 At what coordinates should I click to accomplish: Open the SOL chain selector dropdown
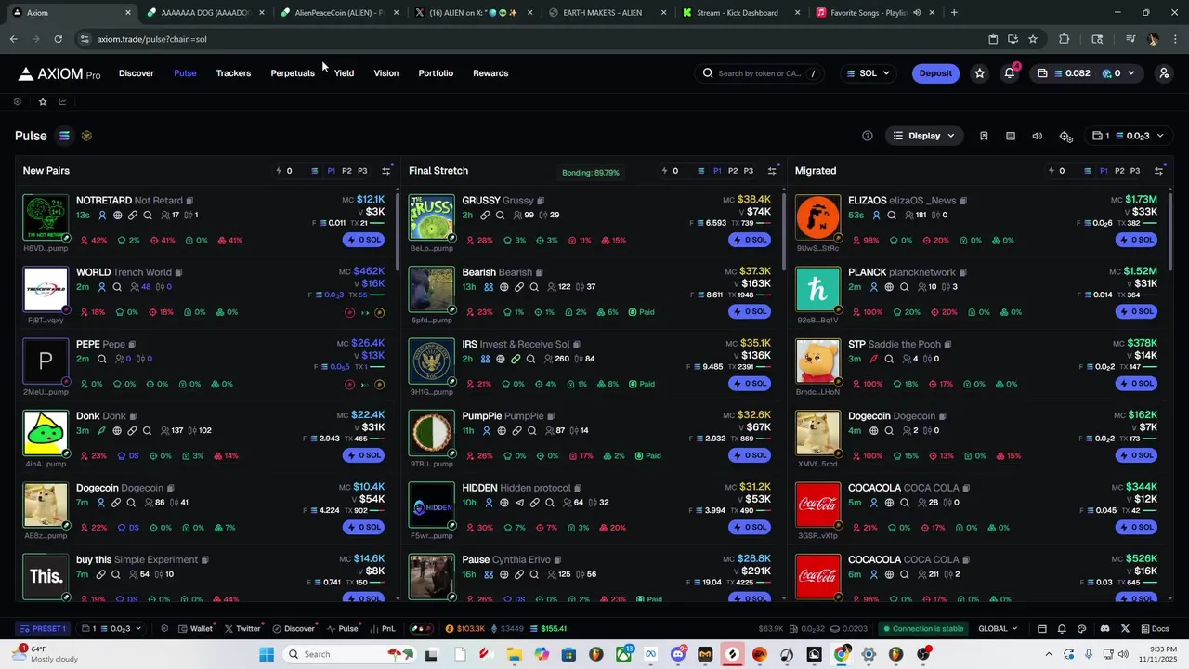868,73
